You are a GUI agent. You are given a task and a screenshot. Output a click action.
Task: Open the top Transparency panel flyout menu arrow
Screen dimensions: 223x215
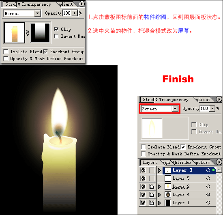81,4
